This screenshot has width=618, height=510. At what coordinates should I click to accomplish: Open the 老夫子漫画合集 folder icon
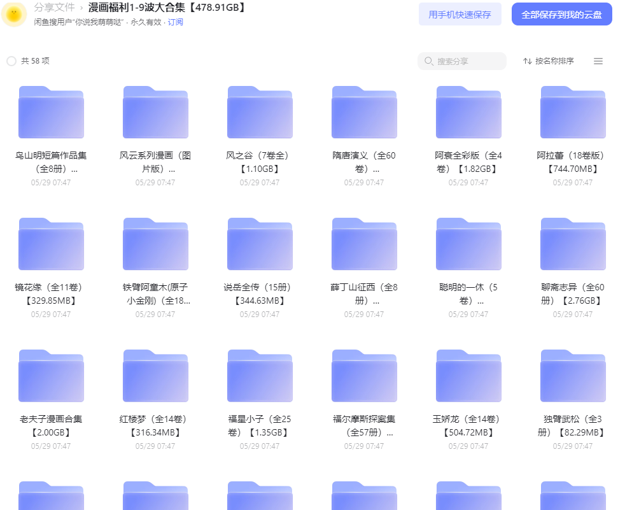52,376
